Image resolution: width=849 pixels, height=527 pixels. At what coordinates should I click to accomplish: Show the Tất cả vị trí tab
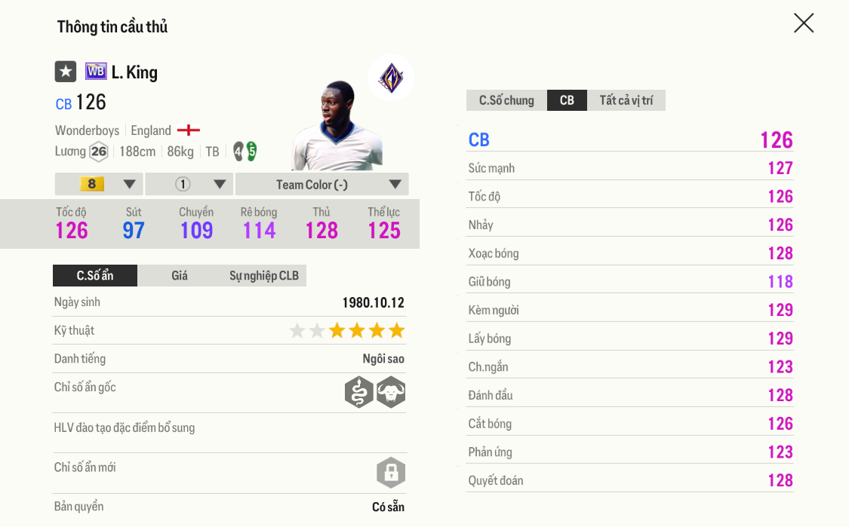[x=626, y=100]
